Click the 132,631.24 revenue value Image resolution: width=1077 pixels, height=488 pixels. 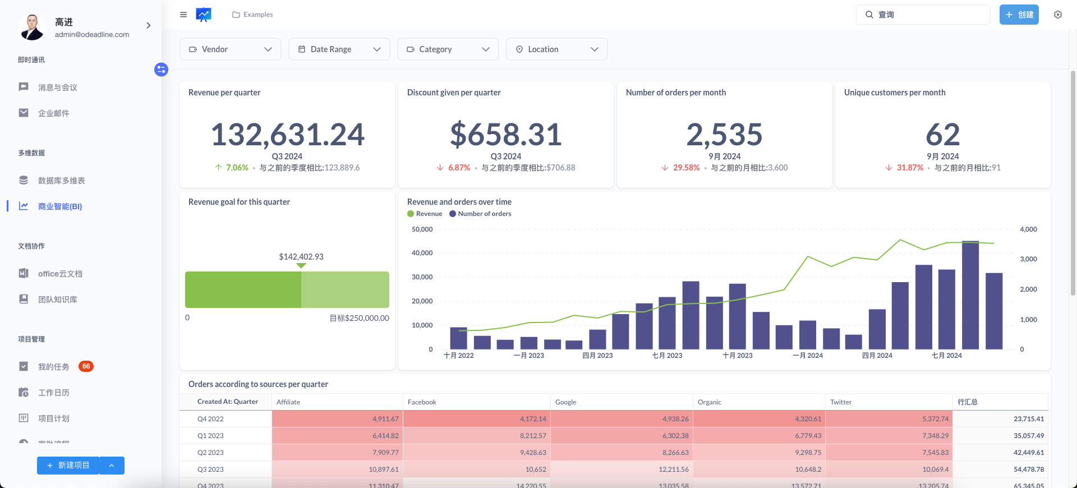tap(287, 135)
